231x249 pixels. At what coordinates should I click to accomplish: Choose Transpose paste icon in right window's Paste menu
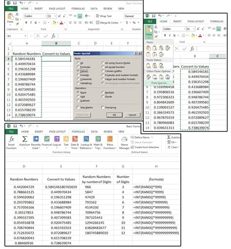(x=161, y=55)
